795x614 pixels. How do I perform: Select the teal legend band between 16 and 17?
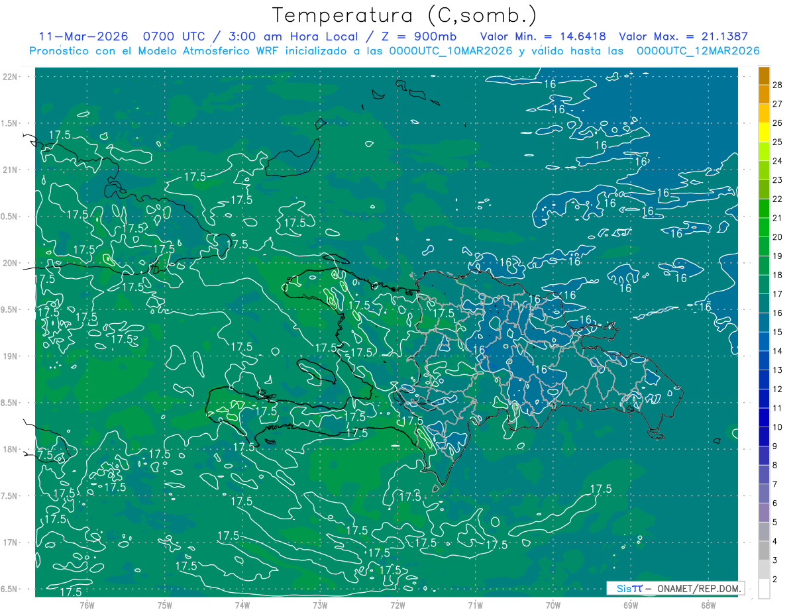click(x=764, y=303)
